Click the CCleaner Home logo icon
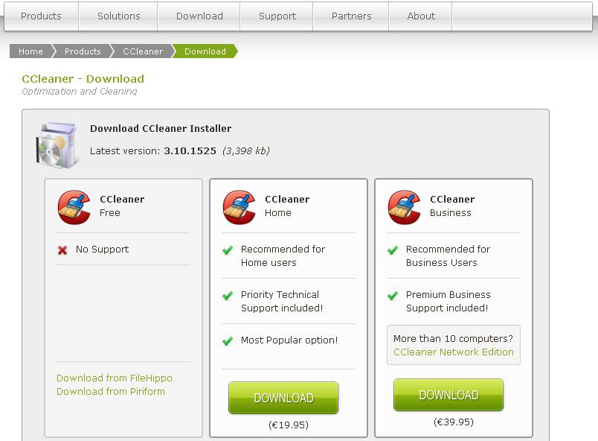The image size is (598, 441). pyautogui.click(x=239, y=207)
